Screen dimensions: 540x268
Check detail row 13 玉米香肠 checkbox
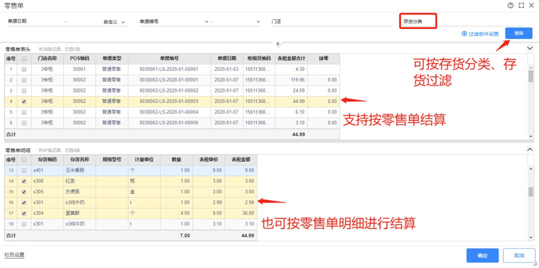tap(24, 170)
